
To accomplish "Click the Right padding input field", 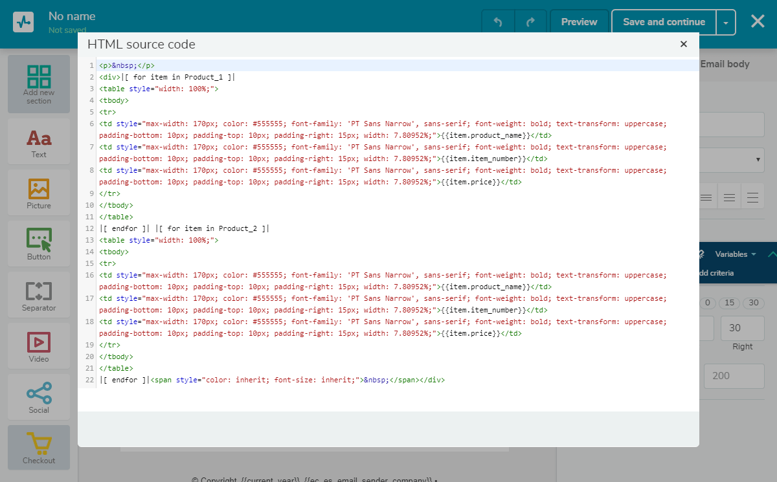I will pos(743,328).
